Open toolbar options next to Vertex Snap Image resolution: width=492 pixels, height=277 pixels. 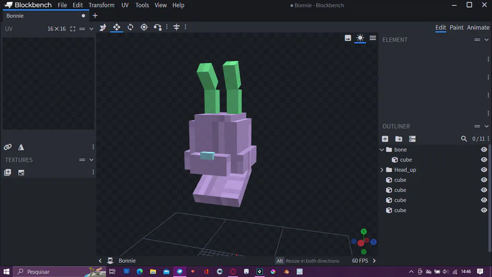(167, 27)
